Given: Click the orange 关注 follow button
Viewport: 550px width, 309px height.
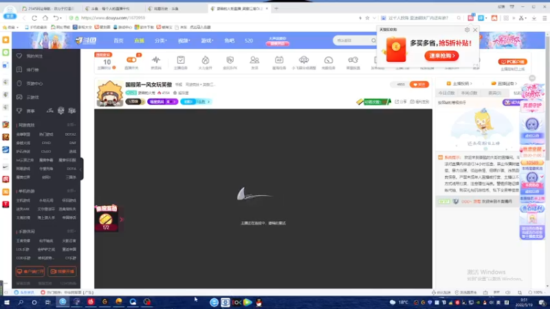Looking at the screenshot, I should (419, 84).
